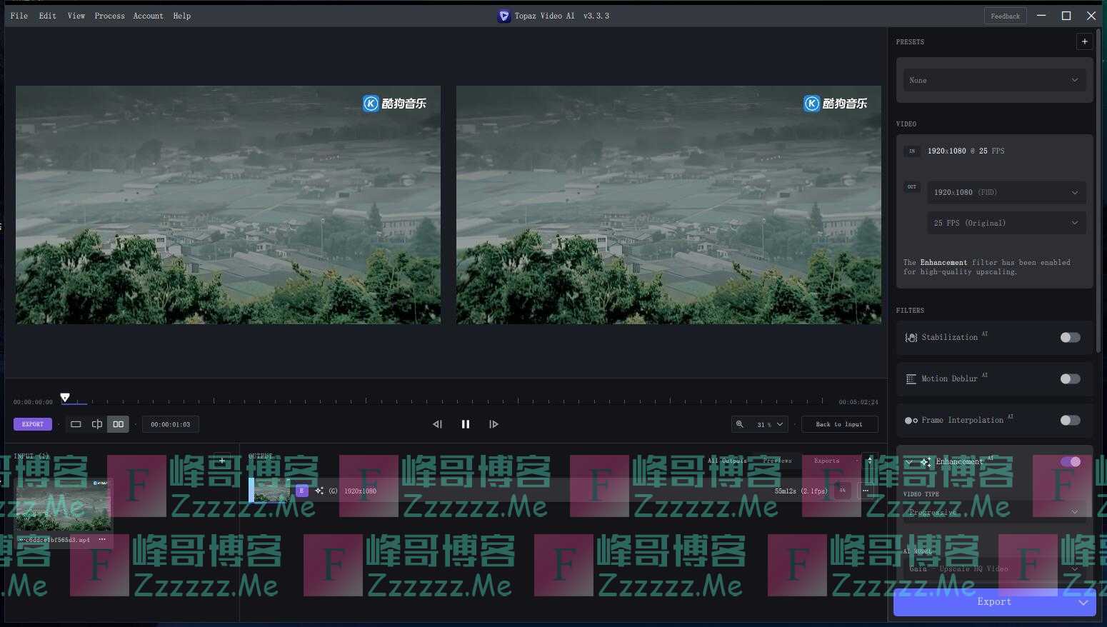Open the Presets dropdown showing None
This screenshot has height=627, width=1107.
click(x=993, y=80)
